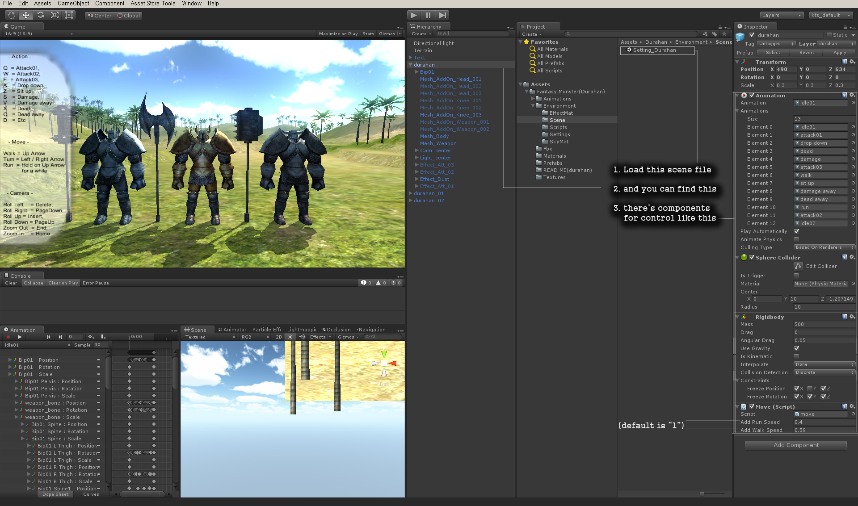Uncheck Play Automatically
The height and width of the screenshot is (506, 858).
click(x=796, y=231)
